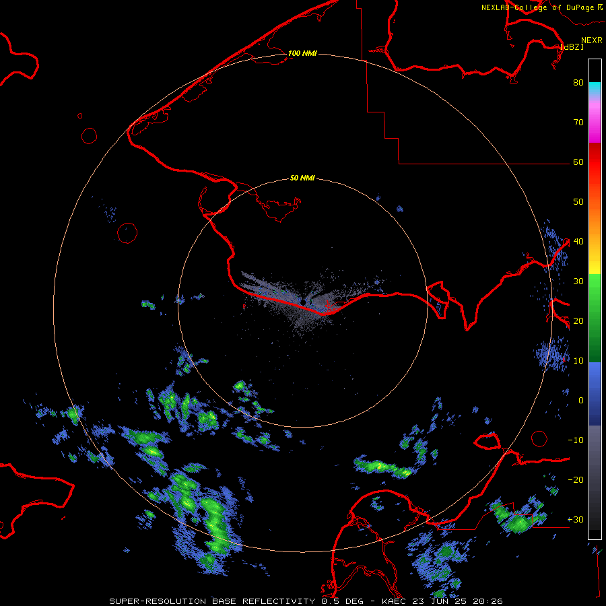The height and width of the screenshot is (606, 606).
Task: Click the 40 value on the dBZ scale
Action: pyautogui.click(x=578, y=242)
